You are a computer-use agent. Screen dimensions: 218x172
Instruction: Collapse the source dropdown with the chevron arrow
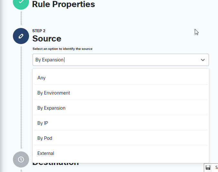(x=203, y=60)
